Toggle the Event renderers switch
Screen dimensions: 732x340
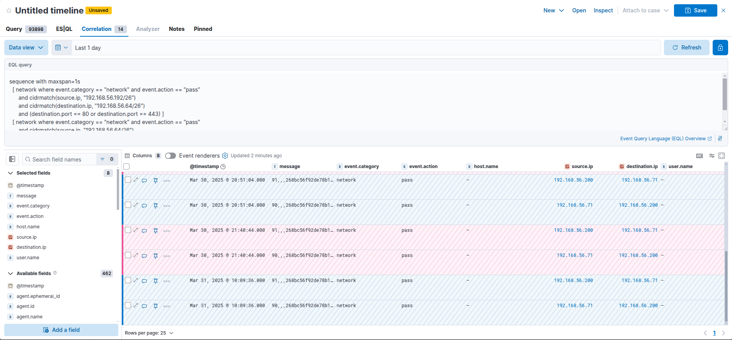pyautogui.click(x=171, y=156)
